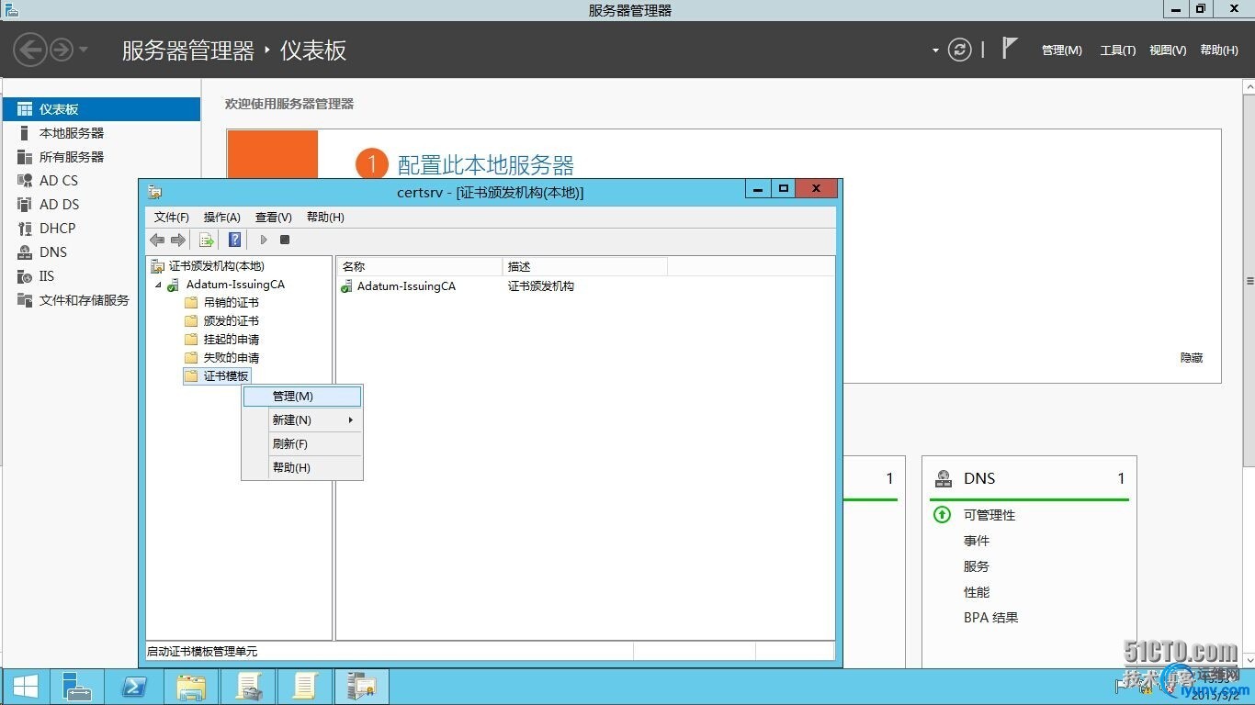Screen dimensions: 1255x705
Task: Open the 挂起的申请 folder
Action: [231, 340]
